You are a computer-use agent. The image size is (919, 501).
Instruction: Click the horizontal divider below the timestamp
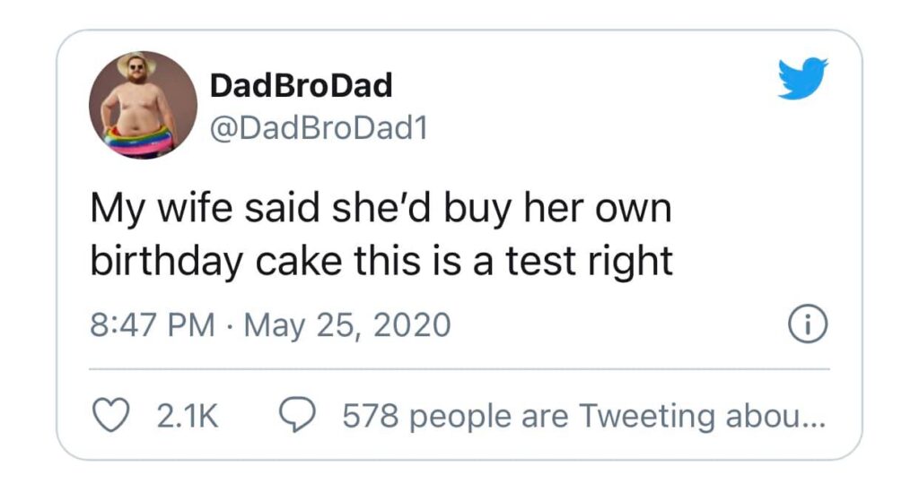[459, 368]
